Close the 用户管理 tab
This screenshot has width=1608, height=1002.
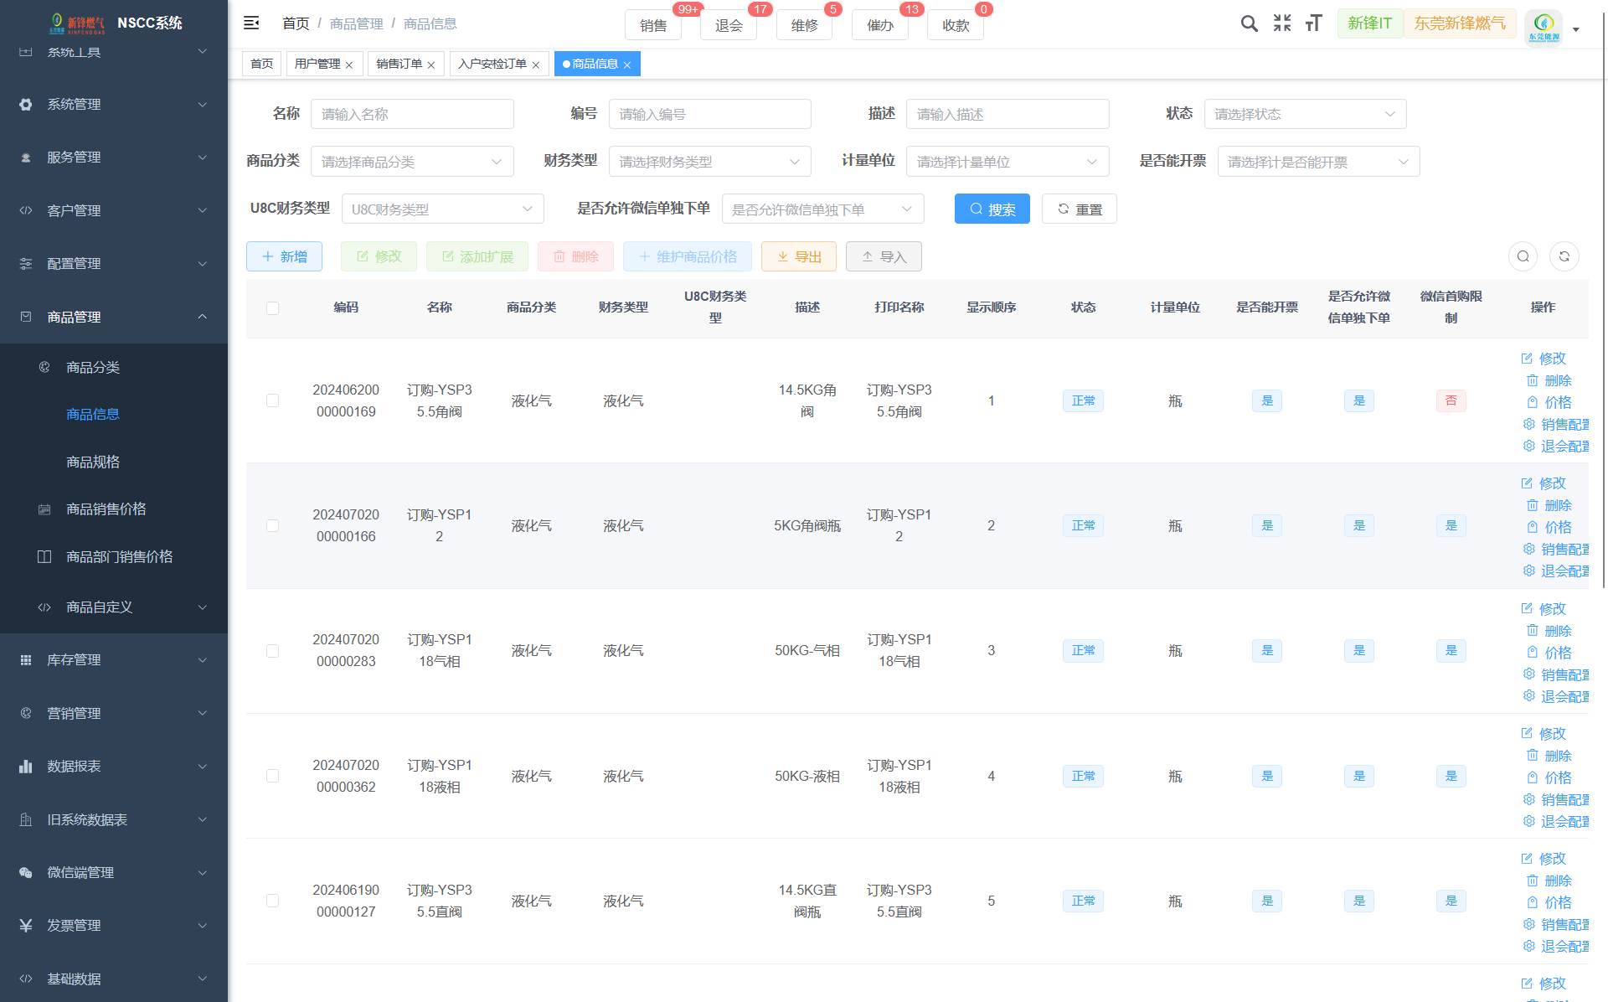click(349, 65)
